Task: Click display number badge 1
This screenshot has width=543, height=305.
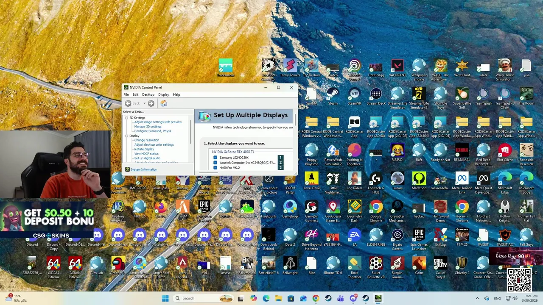Action: point(280,158)
